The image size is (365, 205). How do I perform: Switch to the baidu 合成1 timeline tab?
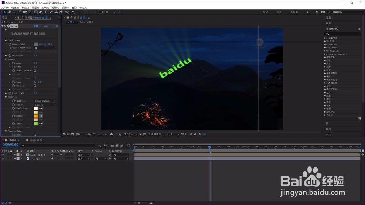click(37, 140)
